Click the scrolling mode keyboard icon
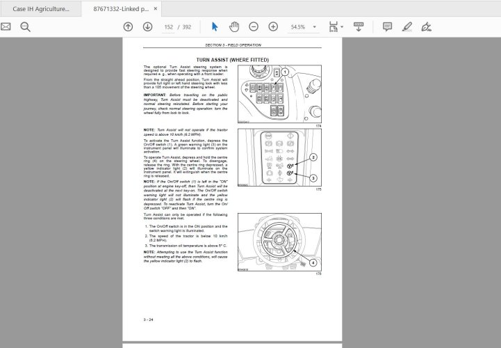The image size is (501, 348). 359,26
